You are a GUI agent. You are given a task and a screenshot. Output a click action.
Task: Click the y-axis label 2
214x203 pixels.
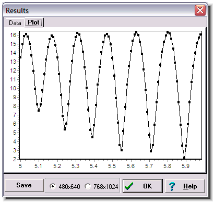[15, 159]
